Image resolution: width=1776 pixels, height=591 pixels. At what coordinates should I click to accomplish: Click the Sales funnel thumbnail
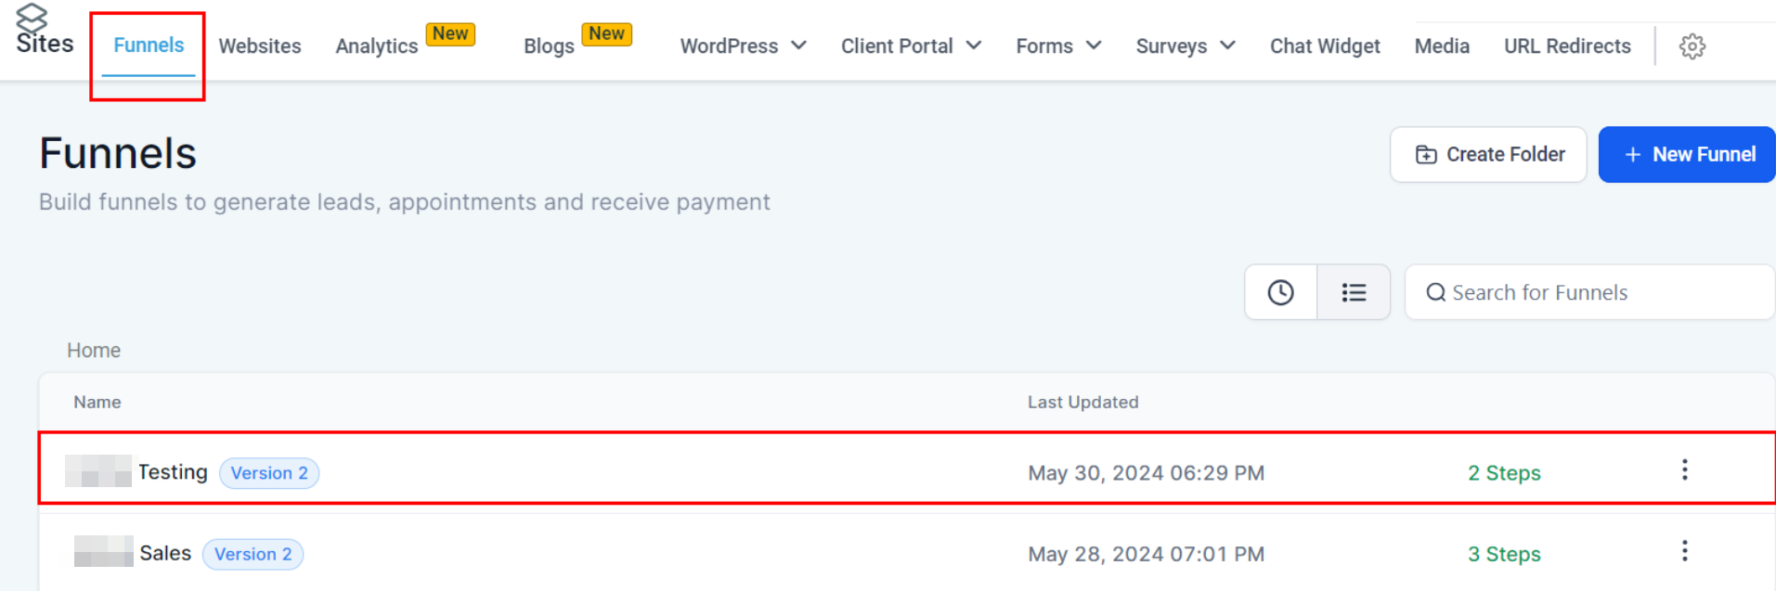pyautogui.click(x=103, y=551)
